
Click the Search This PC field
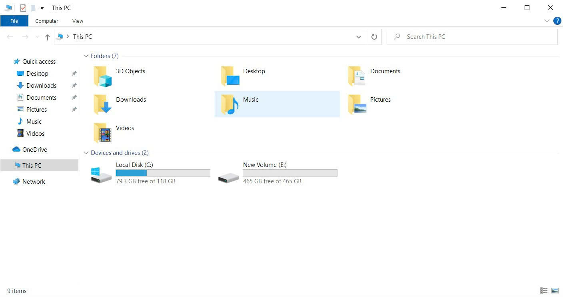472,37
